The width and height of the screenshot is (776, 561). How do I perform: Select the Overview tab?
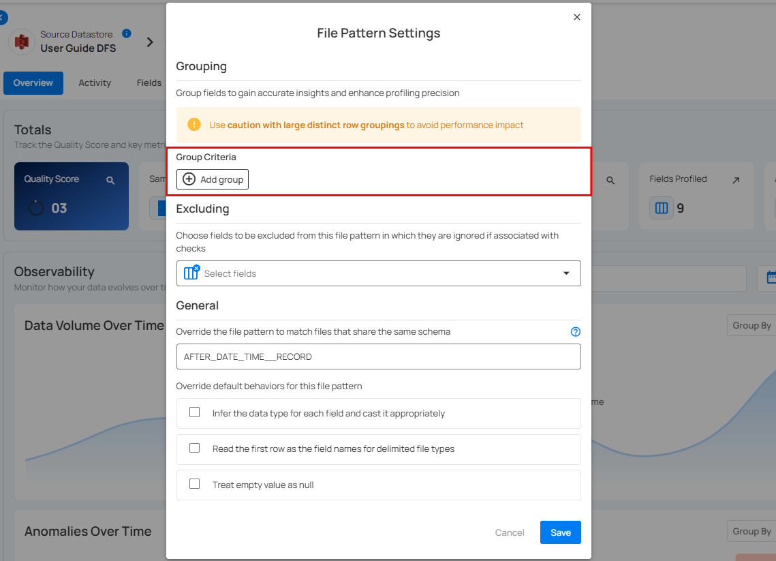(x=33, y=83)
